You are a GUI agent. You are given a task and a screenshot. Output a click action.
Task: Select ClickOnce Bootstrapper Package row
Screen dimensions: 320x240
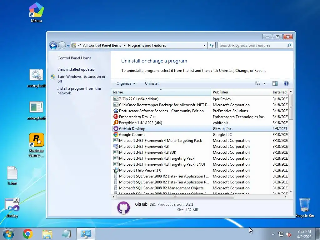(200, 105)
